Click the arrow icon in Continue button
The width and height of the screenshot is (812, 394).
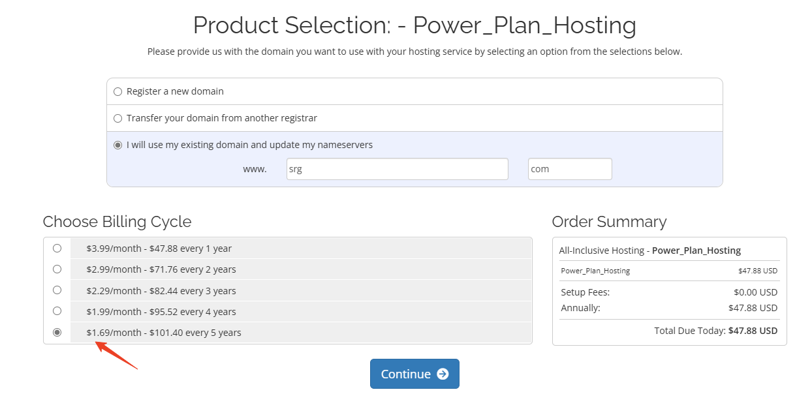click(443, 374)
